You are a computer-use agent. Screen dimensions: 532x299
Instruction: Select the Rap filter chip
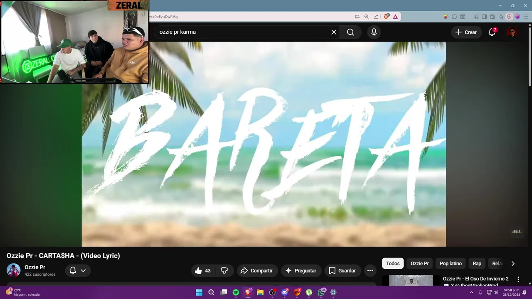477,263
